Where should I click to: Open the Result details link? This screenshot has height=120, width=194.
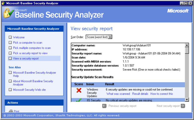point(140,94)
